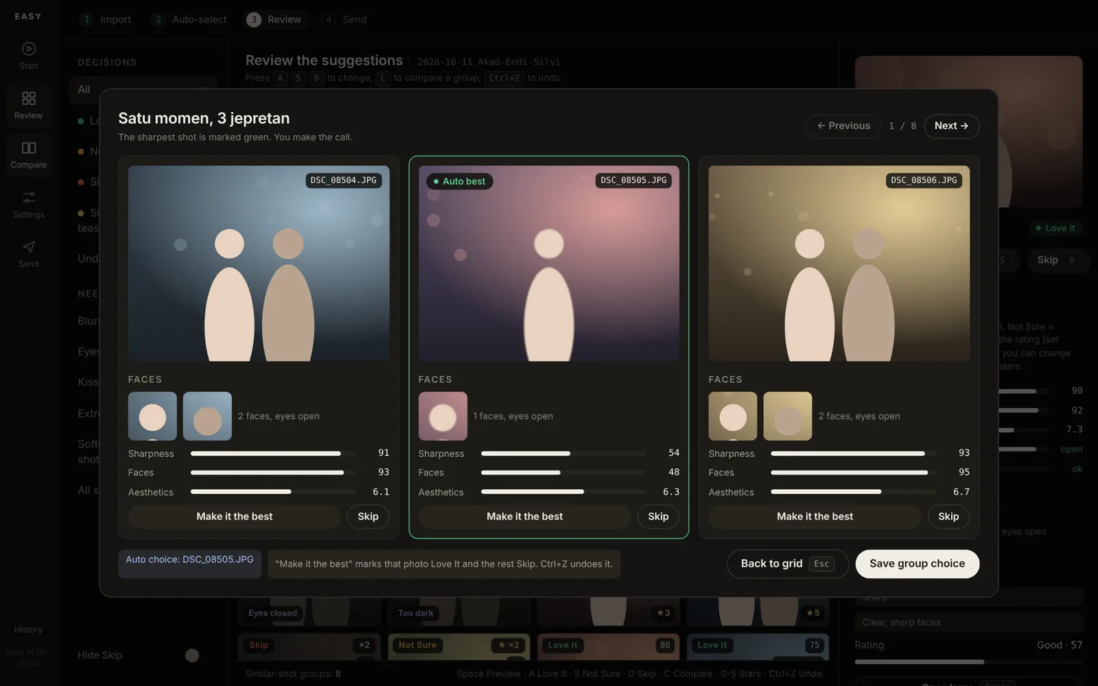Make DSC_08505.JPG the best
The width and height of the screenshot is (1098, 686).
pos(524,517)
